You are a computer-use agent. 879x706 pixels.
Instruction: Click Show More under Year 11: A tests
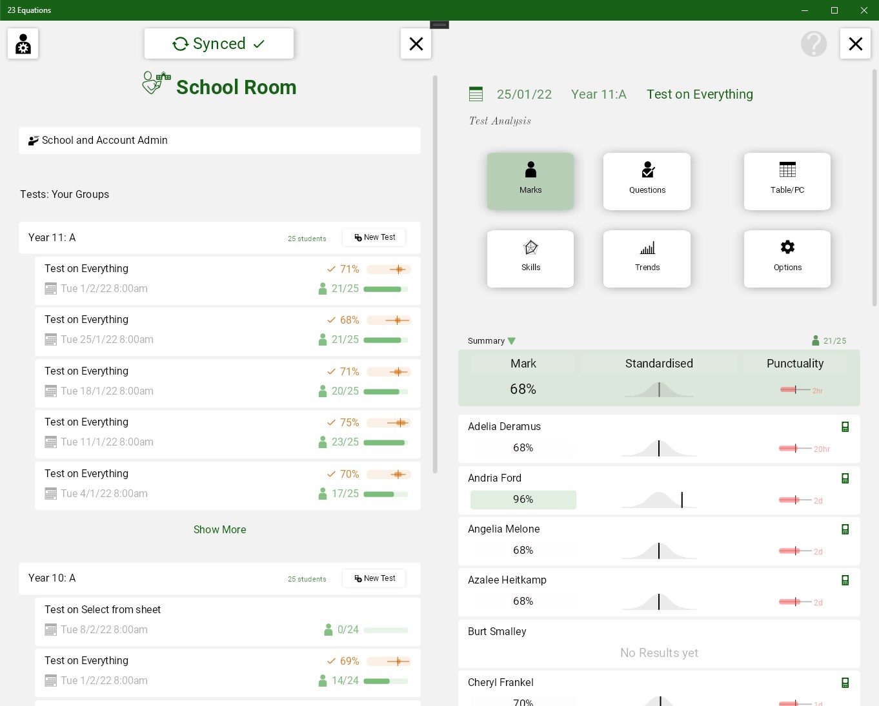point(220,529)
